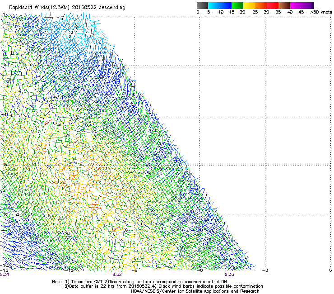Screen dimensions: 334x294
Task: Click the '9:32' time label
Action: [x=117, y=275]
